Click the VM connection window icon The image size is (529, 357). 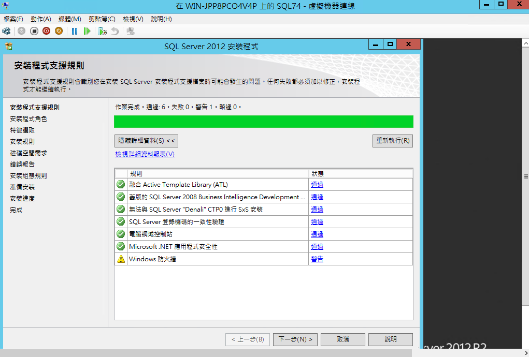[5, 5]
